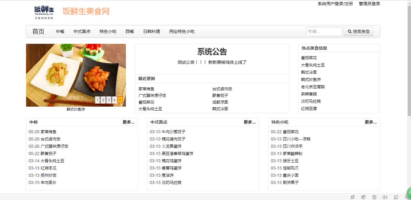Click the pen annotation icon in bottom toolbar

point(363,197)
